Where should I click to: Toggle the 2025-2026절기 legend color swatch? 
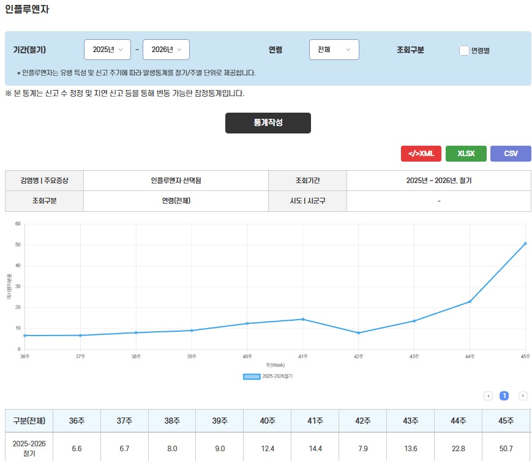pos(252,377)
